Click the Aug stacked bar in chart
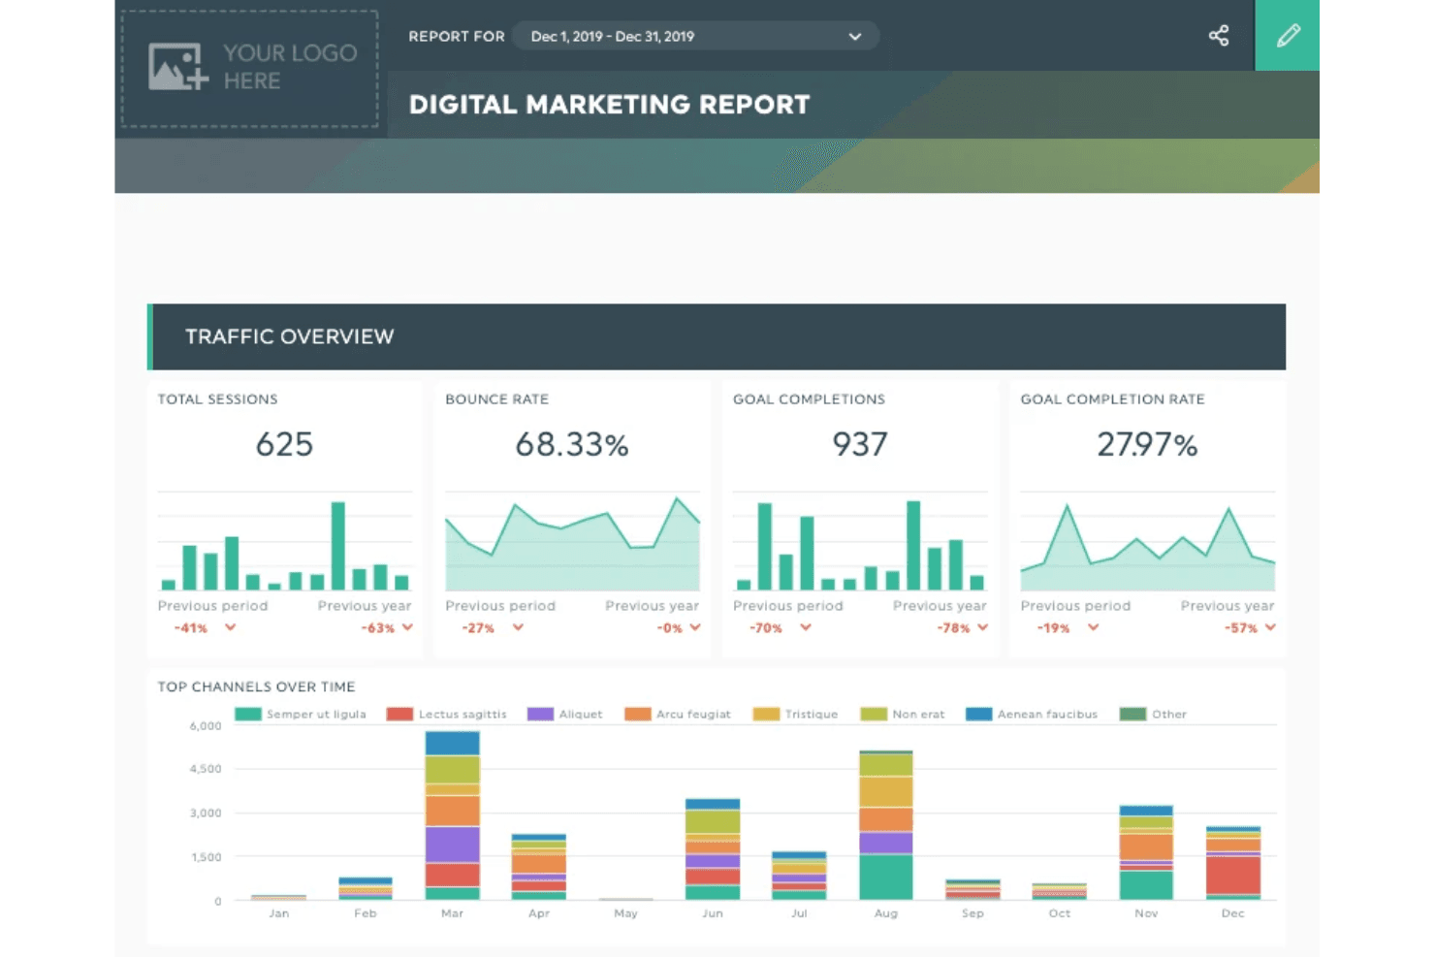Viewport: 1435px width, 957px height. point(886,825)
